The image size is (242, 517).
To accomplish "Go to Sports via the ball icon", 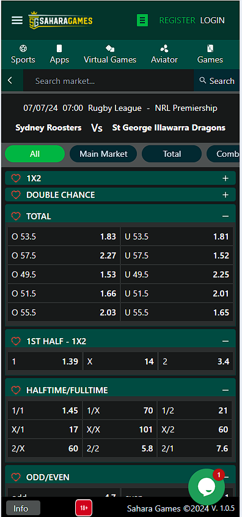I will click(23, 49).
